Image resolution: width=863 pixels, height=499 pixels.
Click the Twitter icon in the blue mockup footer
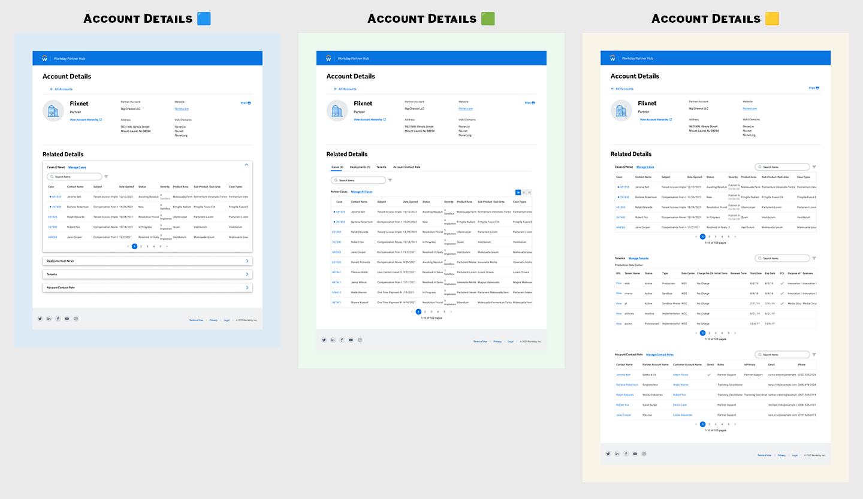40,319
